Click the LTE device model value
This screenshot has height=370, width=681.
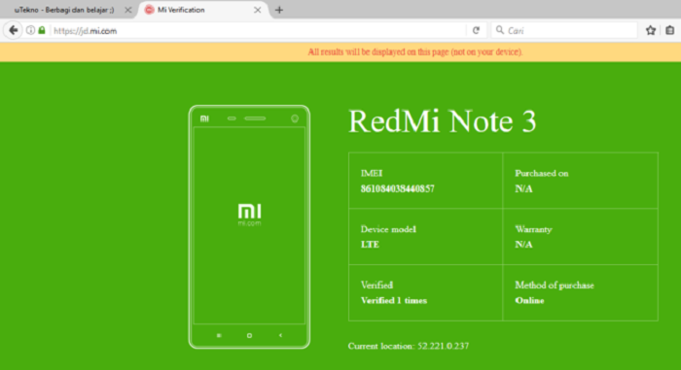[370, 244]
